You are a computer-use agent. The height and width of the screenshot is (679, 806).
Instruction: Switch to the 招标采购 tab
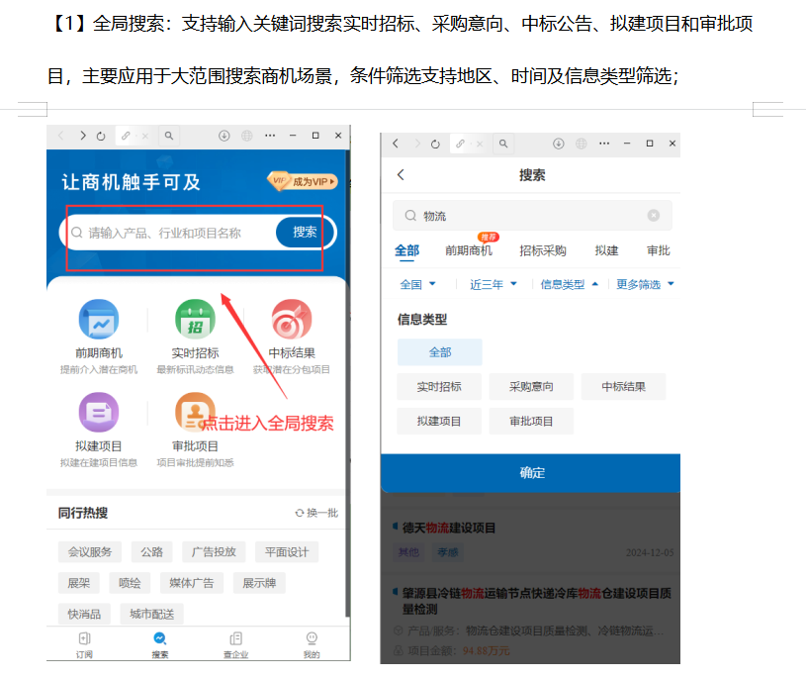point(543,250)
